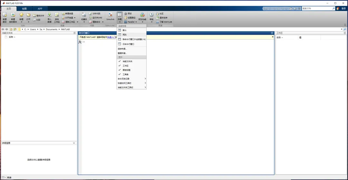This screenshot has height=180, width=348.
Task: Go forward in folder history
Action: (x=7, y=29)
